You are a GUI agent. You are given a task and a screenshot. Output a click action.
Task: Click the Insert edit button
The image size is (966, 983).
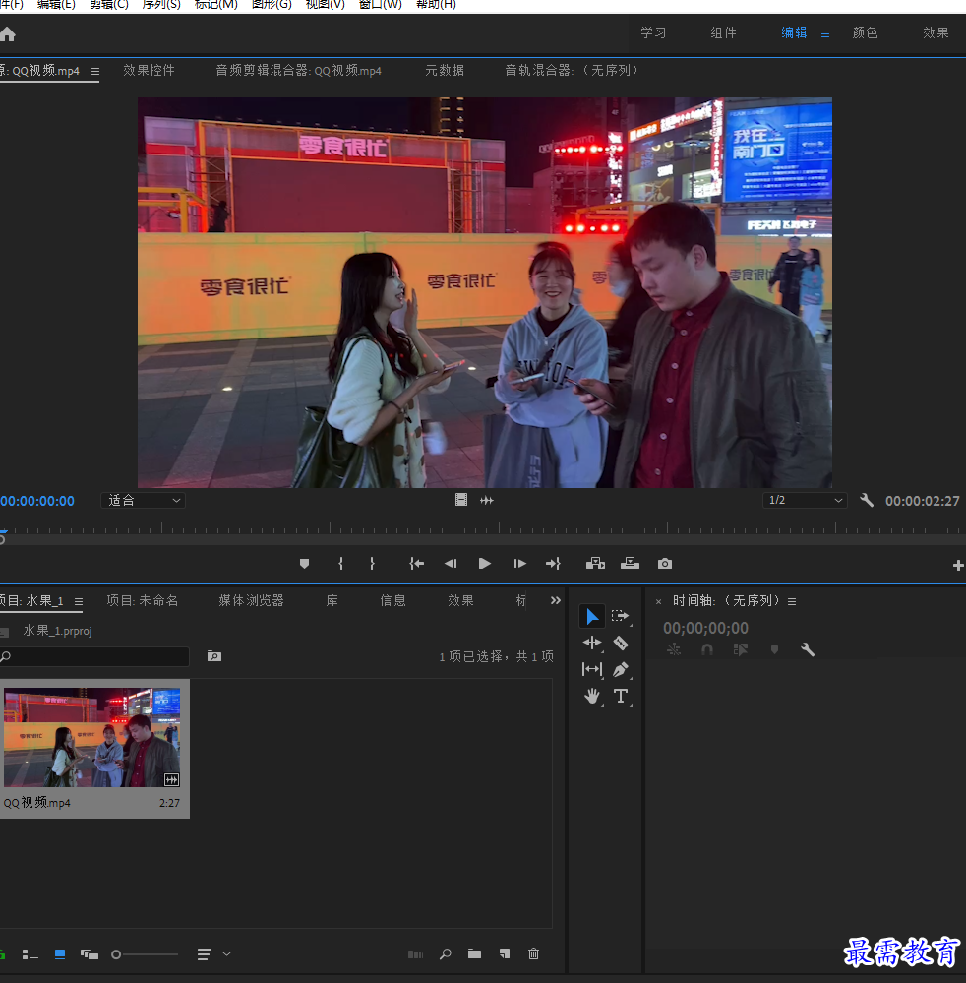pyautogui.click(x=595, y=564)
